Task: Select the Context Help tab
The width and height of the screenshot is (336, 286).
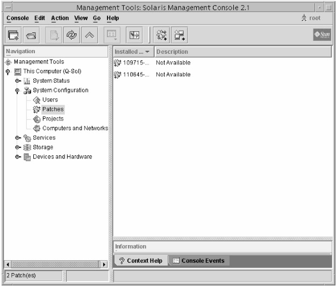Action: click(x=140, y=261)
